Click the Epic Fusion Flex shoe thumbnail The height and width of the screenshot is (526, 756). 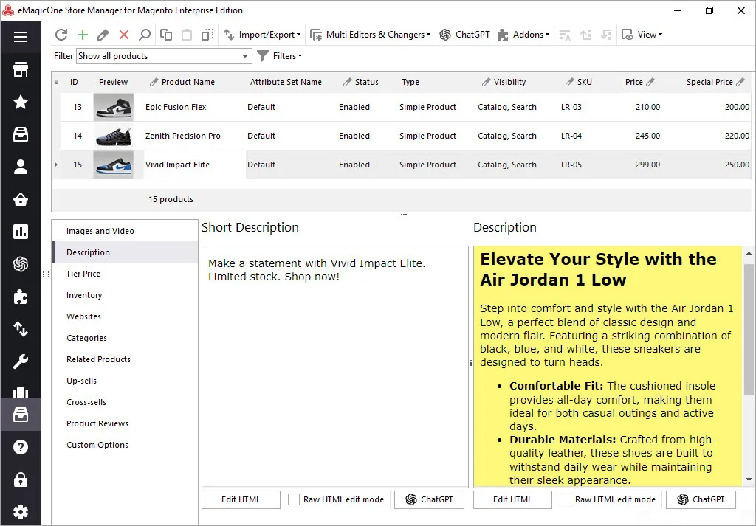(x=113, y=107)
